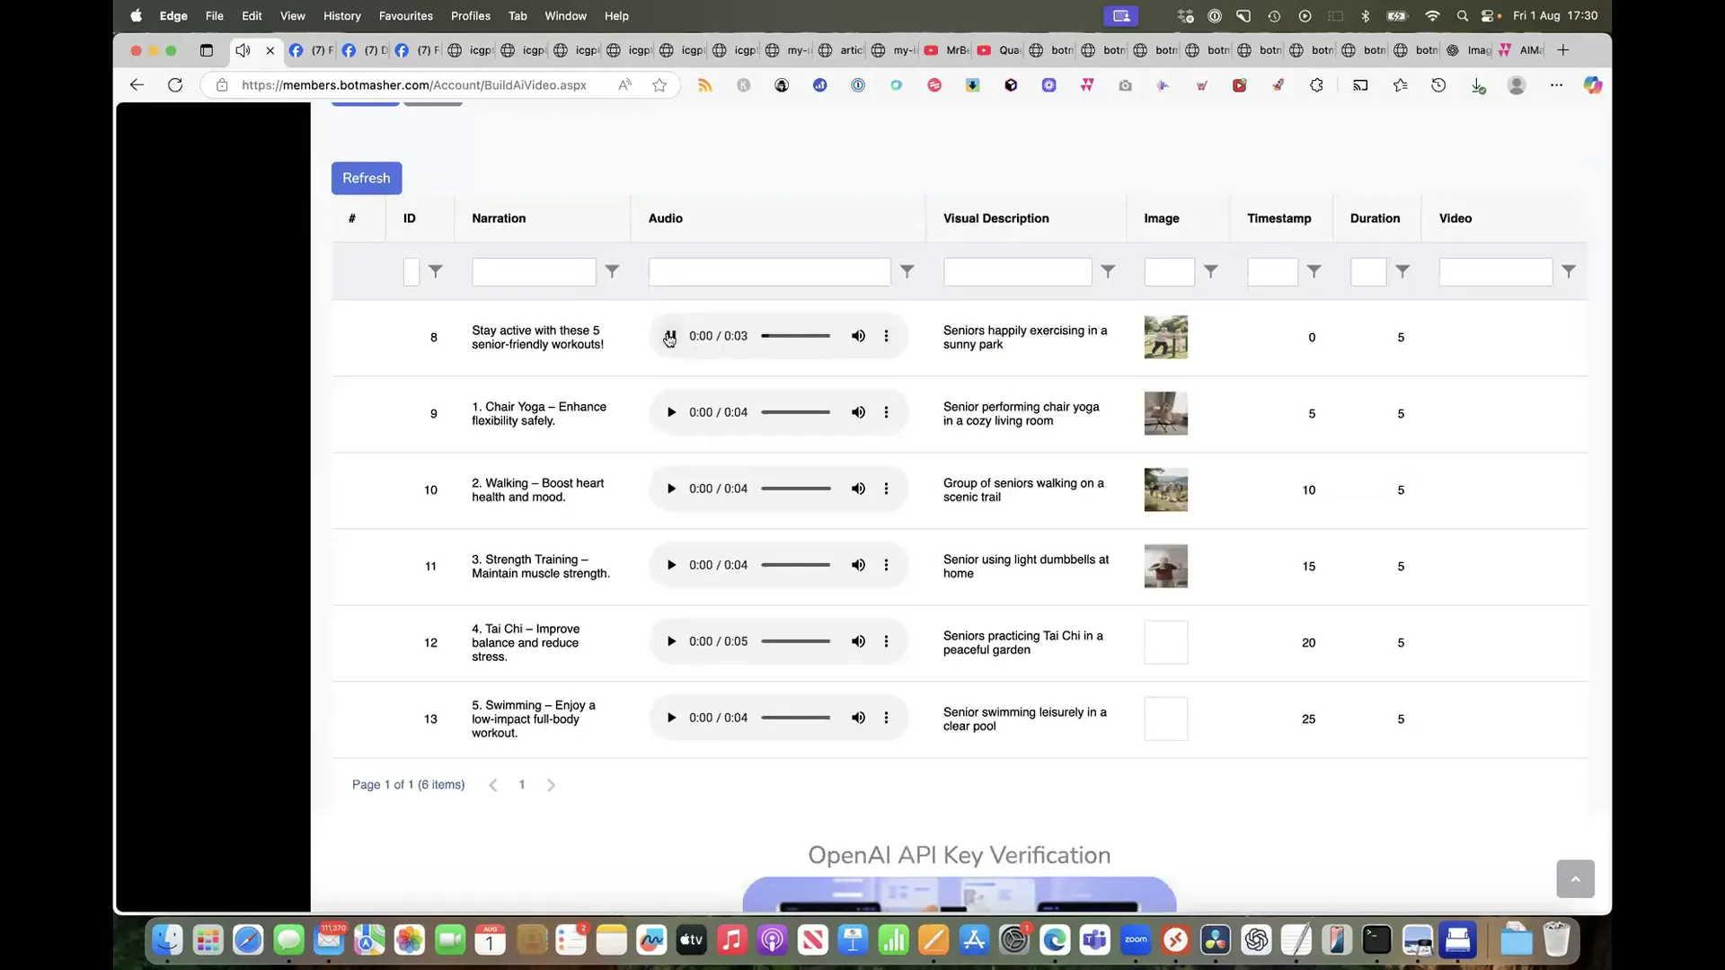
Task: Play audio for Walking row
Action: click(671, 489)
